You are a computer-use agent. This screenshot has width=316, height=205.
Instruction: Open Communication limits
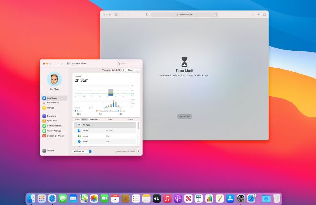click(53, 125)
